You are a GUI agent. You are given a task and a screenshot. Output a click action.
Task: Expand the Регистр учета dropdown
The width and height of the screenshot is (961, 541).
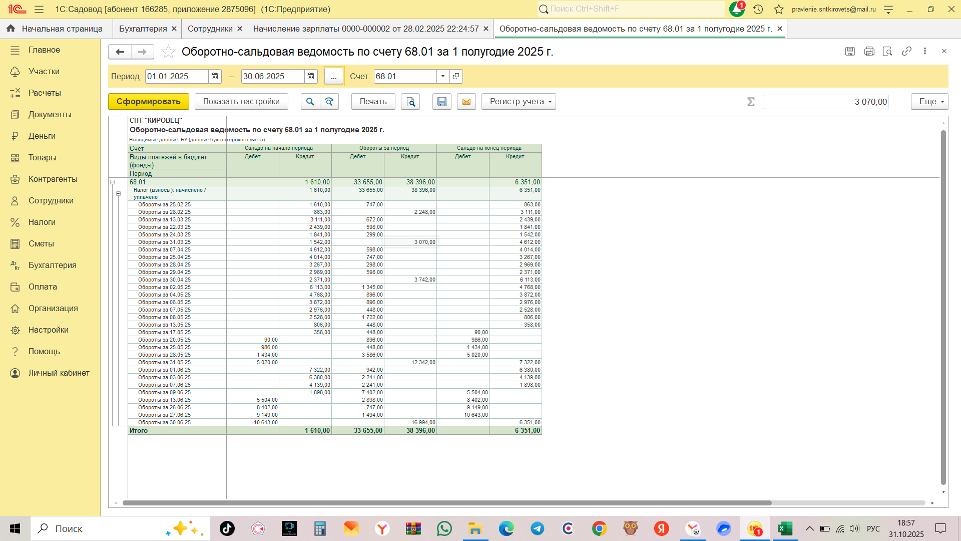[x=518, y=102]
